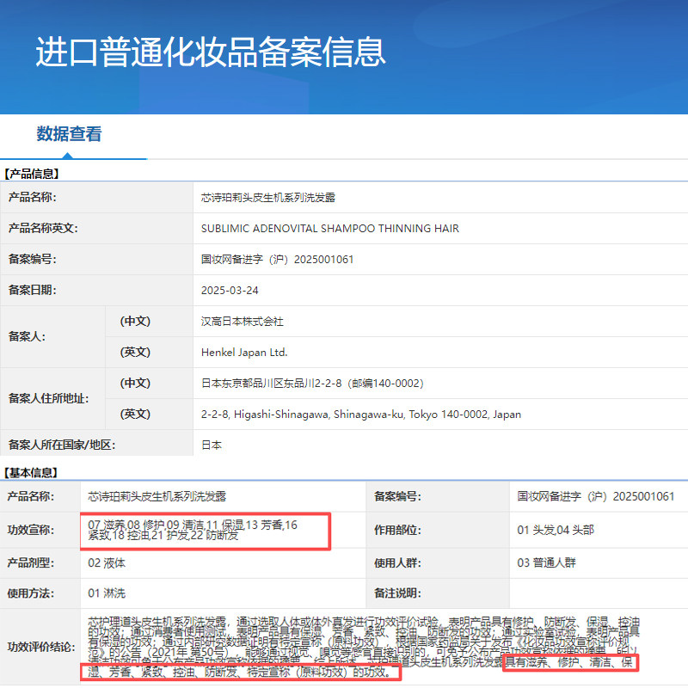The width and height of the screenshot is (688, 688).
Task: Select the 【产品信息】 section header
Action: [32, 174]
